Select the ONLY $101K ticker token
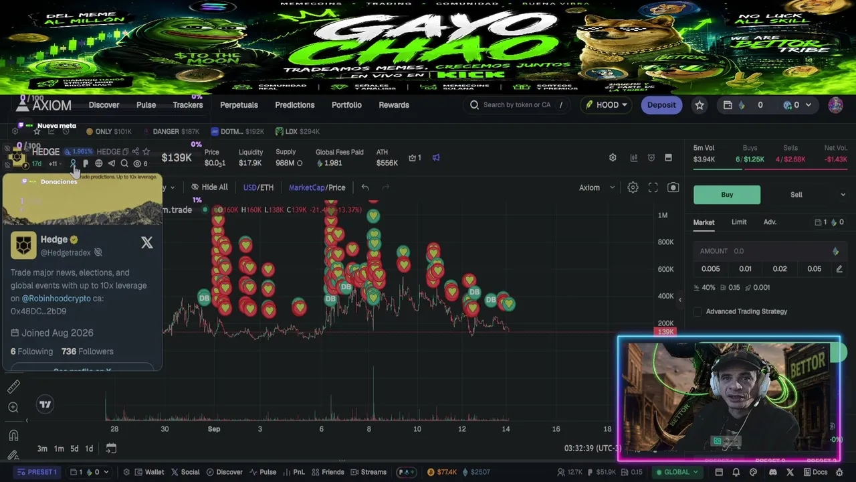Screen dimensions: 856x482 (108, 131)
